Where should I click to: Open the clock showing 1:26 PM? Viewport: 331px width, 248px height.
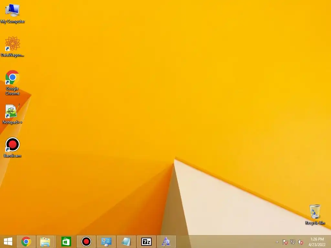317,242
